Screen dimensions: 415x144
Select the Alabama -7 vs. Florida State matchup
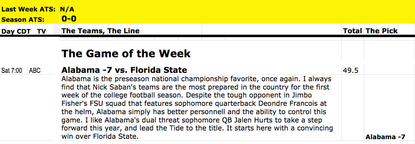click(124, 70)
